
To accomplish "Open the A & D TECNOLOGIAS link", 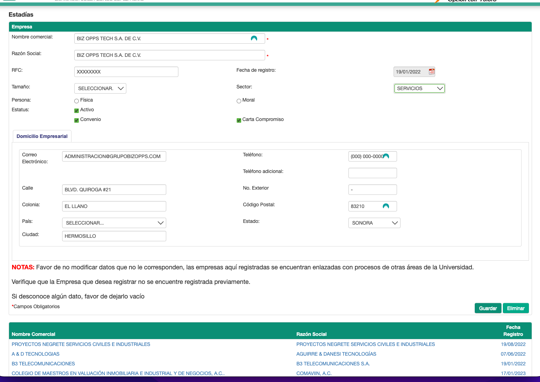I will (35, 354).
